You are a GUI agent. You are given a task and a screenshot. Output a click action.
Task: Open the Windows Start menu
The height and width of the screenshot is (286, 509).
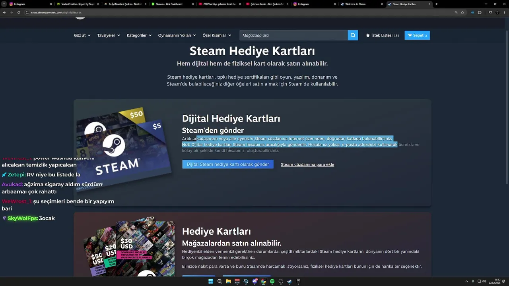point(211,281)
